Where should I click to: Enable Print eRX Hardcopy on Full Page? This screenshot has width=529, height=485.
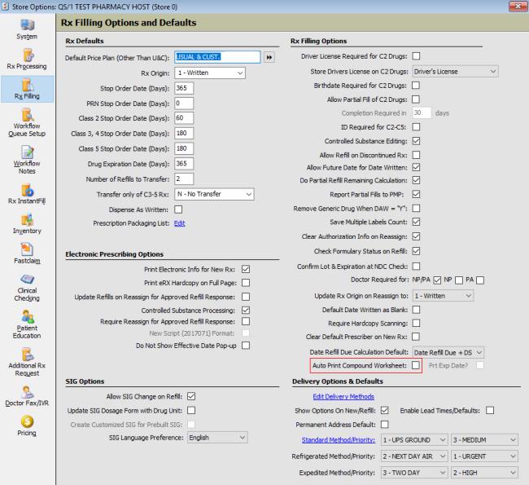[x=246, y=283]
